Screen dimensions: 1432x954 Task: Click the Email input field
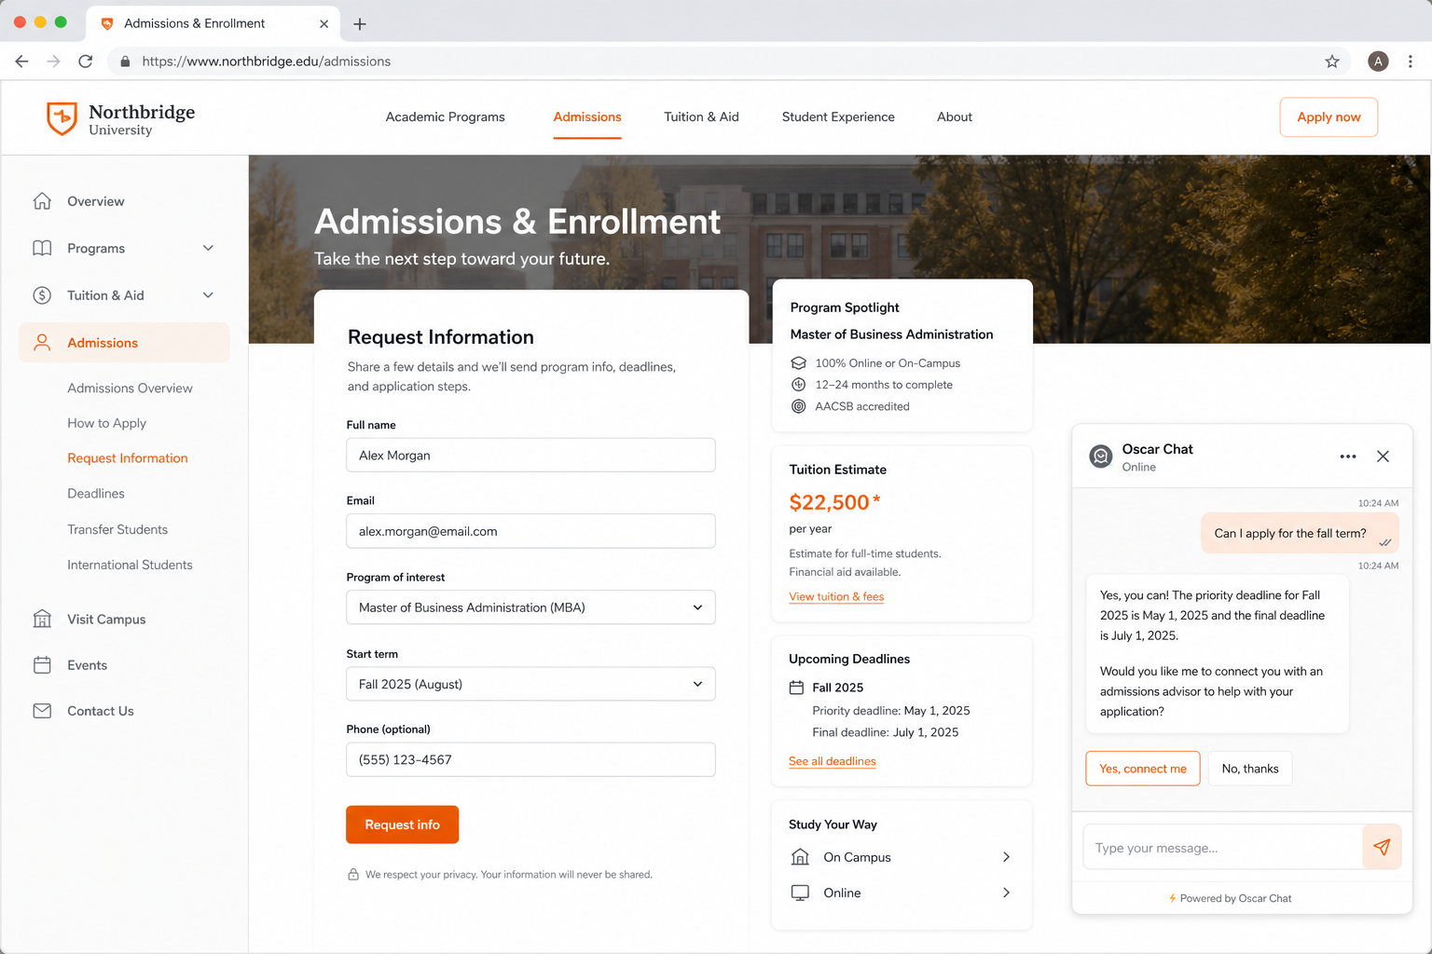(530, 531)
